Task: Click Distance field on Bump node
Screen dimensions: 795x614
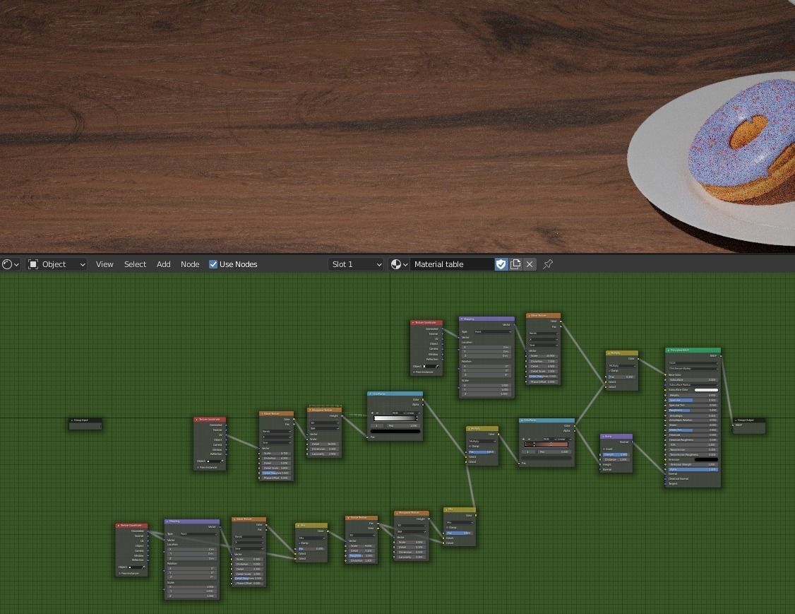Action: coord(616,460)
